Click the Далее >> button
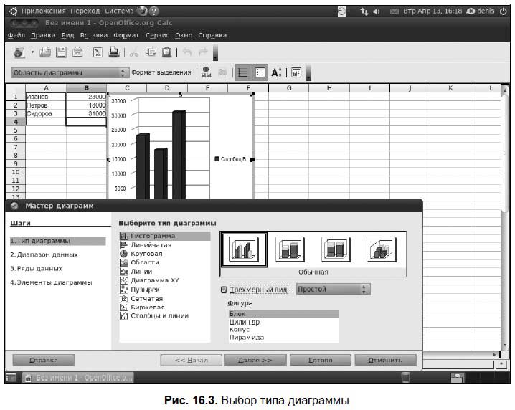 (255, 360)
